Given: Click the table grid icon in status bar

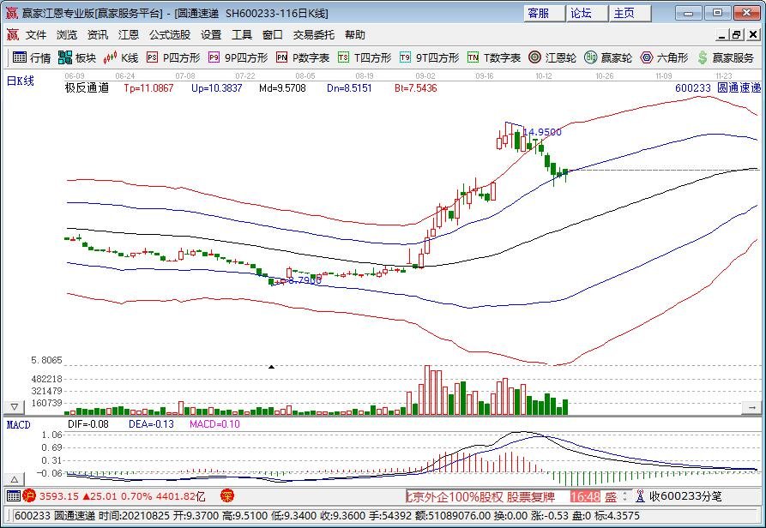Looking at the screenshot, I should coord(14,496).
